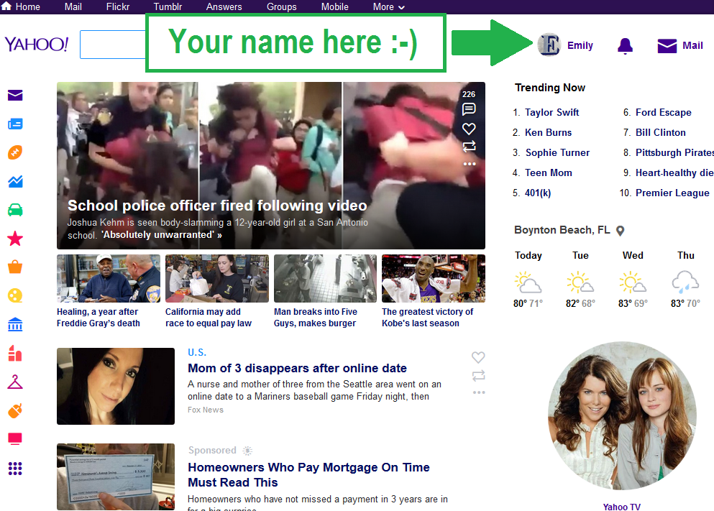Open more options dots on lead story
The image size is (714, 511).
click(470, 164)
